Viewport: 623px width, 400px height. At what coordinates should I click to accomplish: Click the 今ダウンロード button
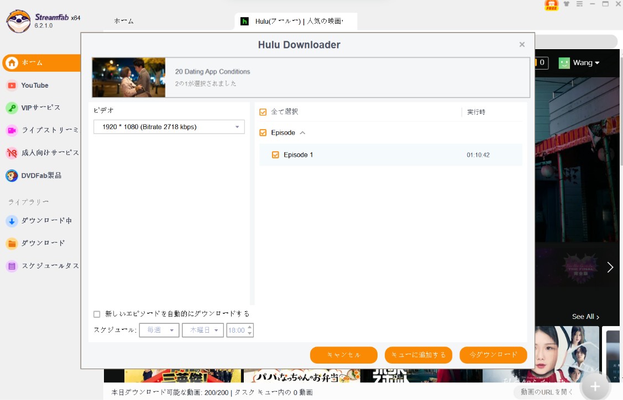tap(494, 355)
